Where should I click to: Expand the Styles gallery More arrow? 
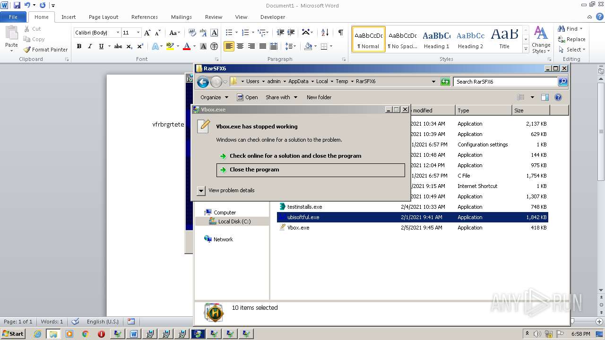526,49
